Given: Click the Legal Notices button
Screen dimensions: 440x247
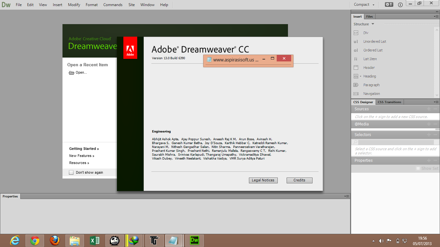Looking at the screenshot, I should point(263,180).
